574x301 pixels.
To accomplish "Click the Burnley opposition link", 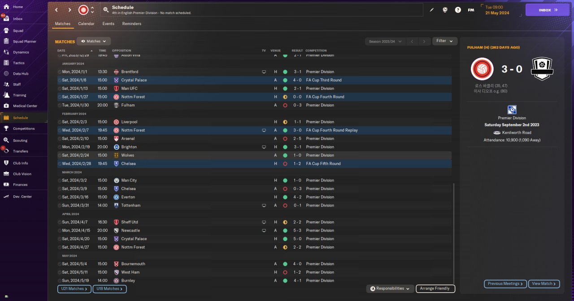I will click(x=128, y=280).
